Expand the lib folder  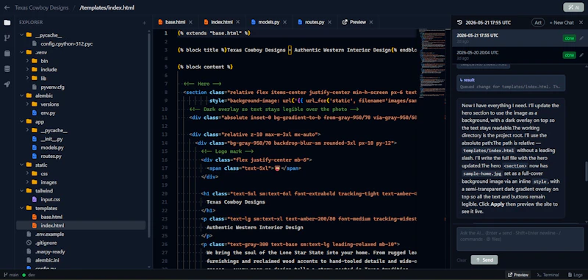click(28, 79)
